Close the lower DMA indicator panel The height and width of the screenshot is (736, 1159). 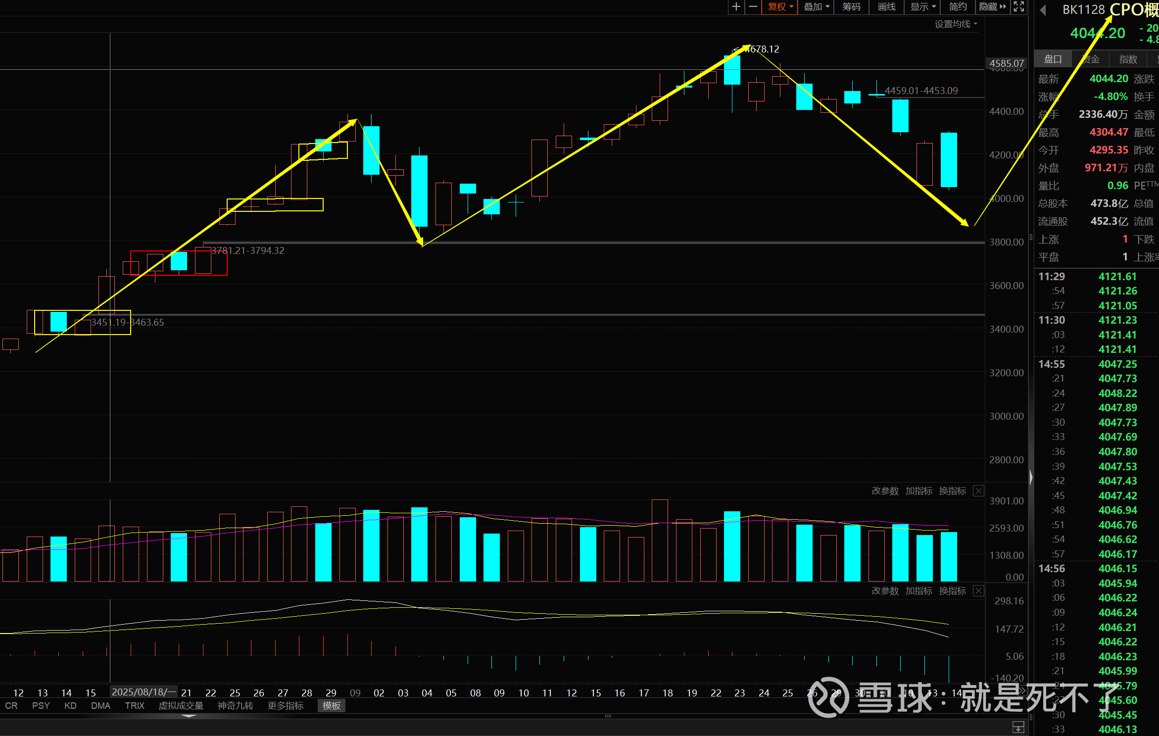(978, 590)
